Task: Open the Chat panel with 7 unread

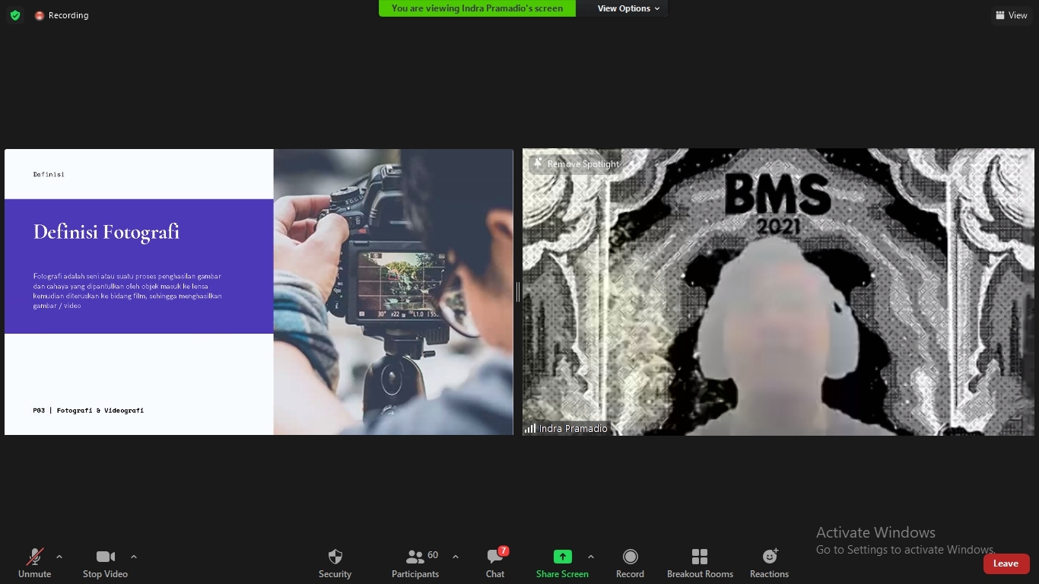Action: pos(495,563)
